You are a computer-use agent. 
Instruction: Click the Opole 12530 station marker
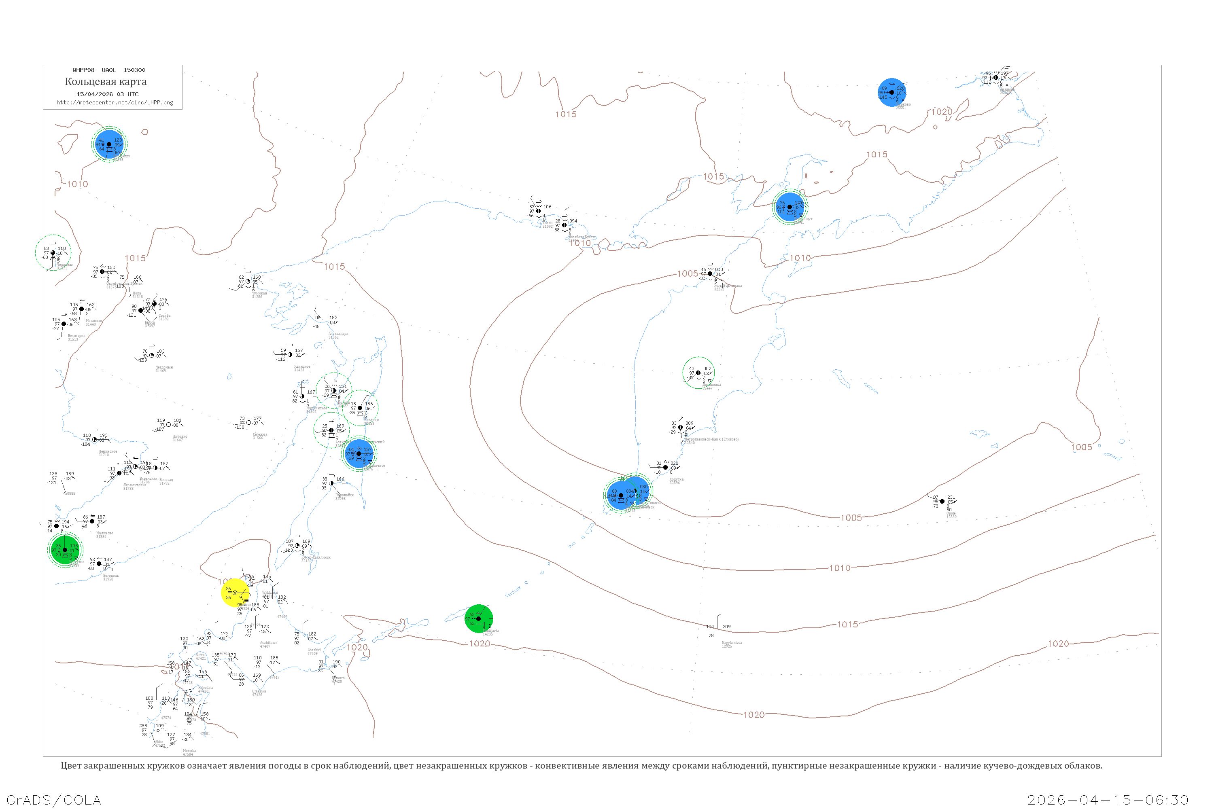[x=942, y=502]
